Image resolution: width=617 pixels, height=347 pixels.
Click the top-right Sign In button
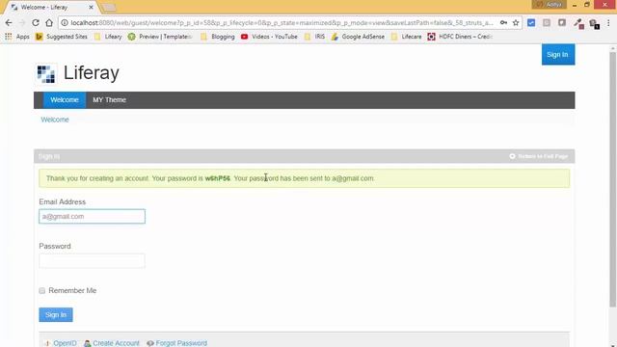558,54
